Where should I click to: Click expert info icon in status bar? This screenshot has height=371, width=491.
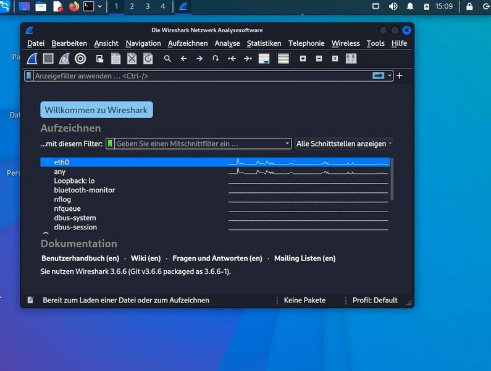point(30,300)
